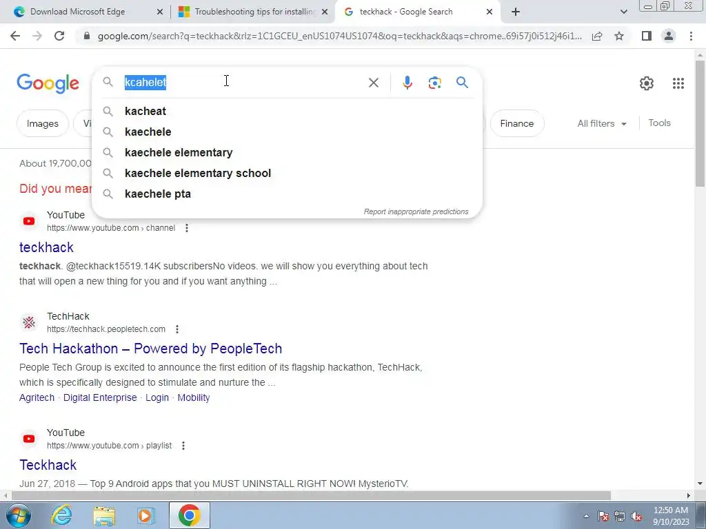Open the Chrome profile menu
This screenshot has height=529, width=706.
(x=669, y=36)
